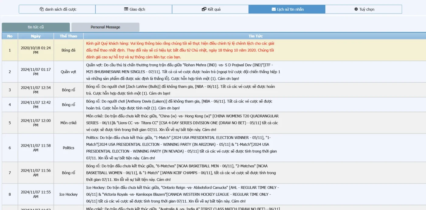Screen dimensions: 426x210
Task: Click the Zach LaVine basketball news row
Action: click(180, 90)
